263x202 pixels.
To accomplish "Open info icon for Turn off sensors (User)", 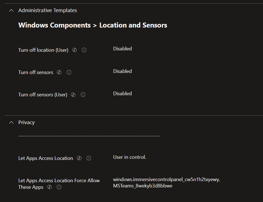I will coord(83,95).
